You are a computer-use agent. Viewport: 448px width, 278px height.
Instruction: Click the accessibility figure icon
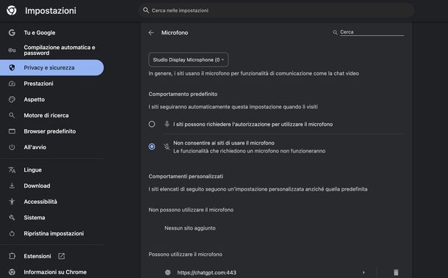[x=12, y=202]
